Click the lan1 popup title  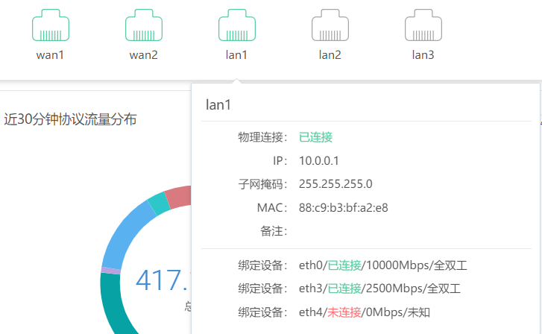pos(218,105)
